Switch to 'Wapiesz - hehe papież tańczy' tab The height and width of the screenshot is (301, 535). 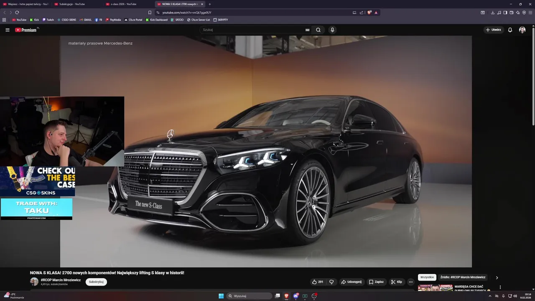[25, 4]
